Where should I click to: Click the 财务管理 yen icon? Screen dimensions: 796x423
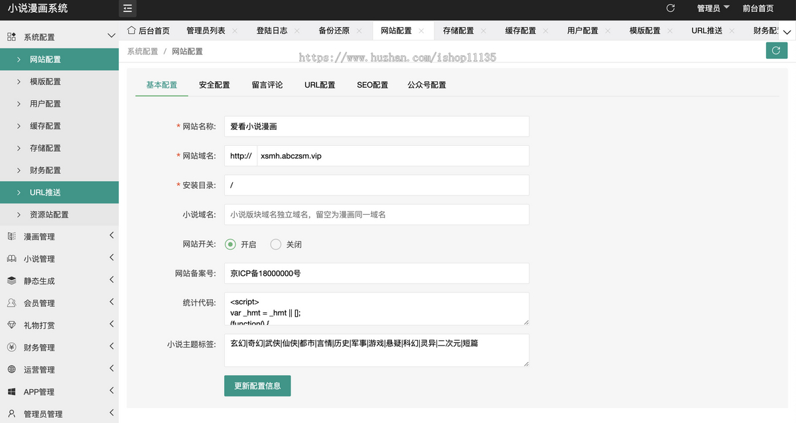click(x=11, y=347)
